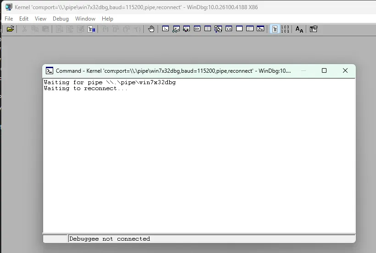The image size is (376, 253).
Task: Open the Memory window icon
Action: coord(208,29)
